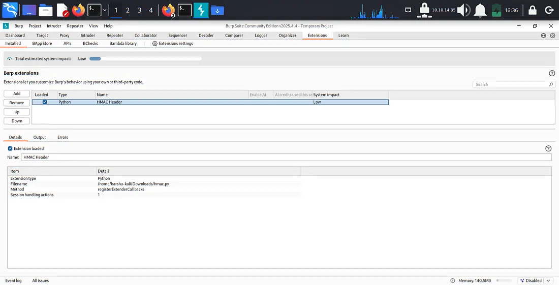Image resolution: width=559 pixels, height=285 pixels.
Task: Click the globe icon in top right
Action: click(543, 35)
